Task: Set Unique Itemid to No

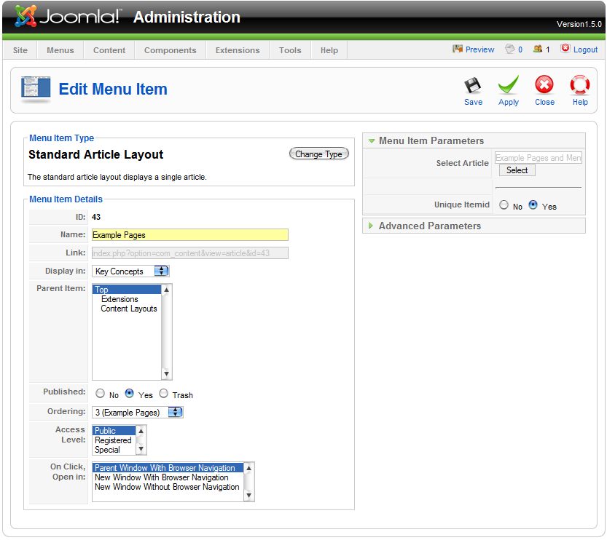Action: coord(504,205)
